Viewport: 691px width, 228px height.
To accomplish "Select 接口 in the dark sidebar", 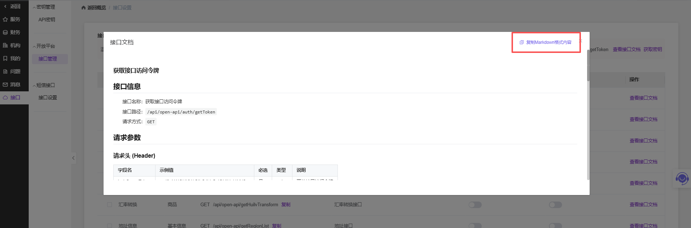I will click(x=14, y=98).
